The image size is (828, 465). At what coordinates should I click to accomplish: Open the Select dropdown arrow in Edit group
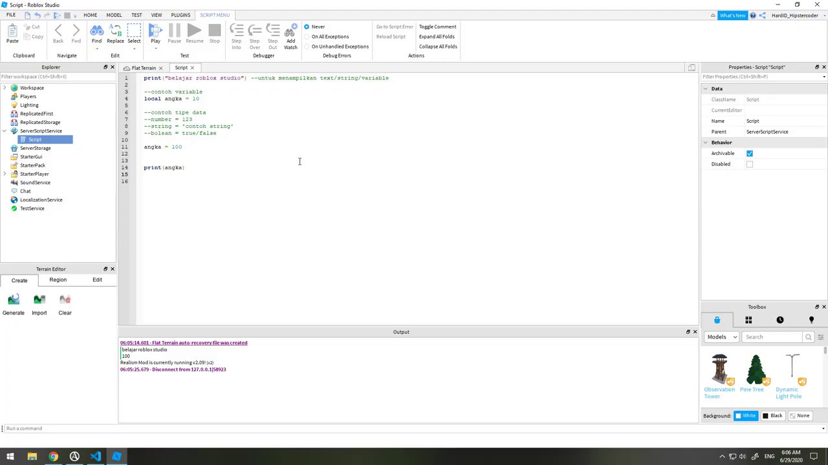coord(134,48)
